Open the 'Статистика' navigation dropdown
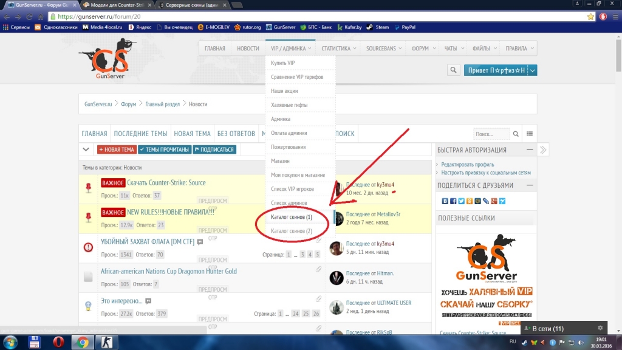 [x=338, y=49]
